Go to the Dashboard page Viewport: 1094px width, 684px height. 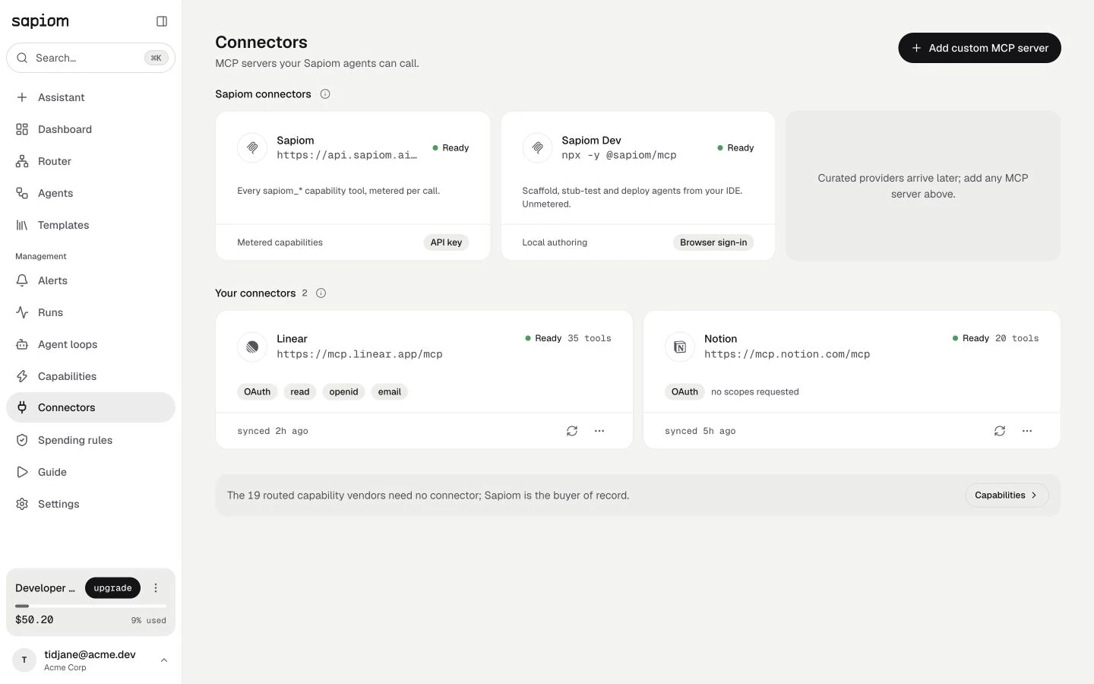90,129
